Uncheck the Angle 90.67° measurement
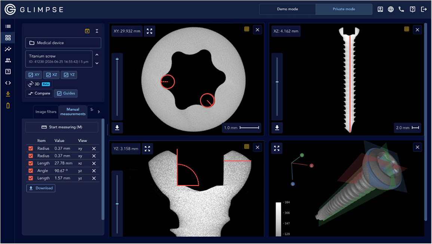Image resolution: width=432 pixels, height=244 pixels. (31, 171)
